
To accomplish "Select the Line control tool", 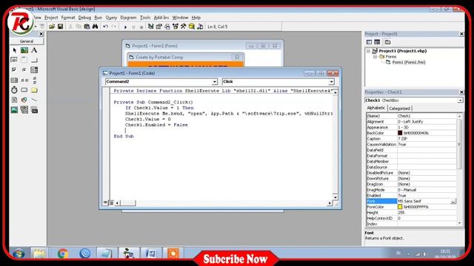I will tap(34, 100).
